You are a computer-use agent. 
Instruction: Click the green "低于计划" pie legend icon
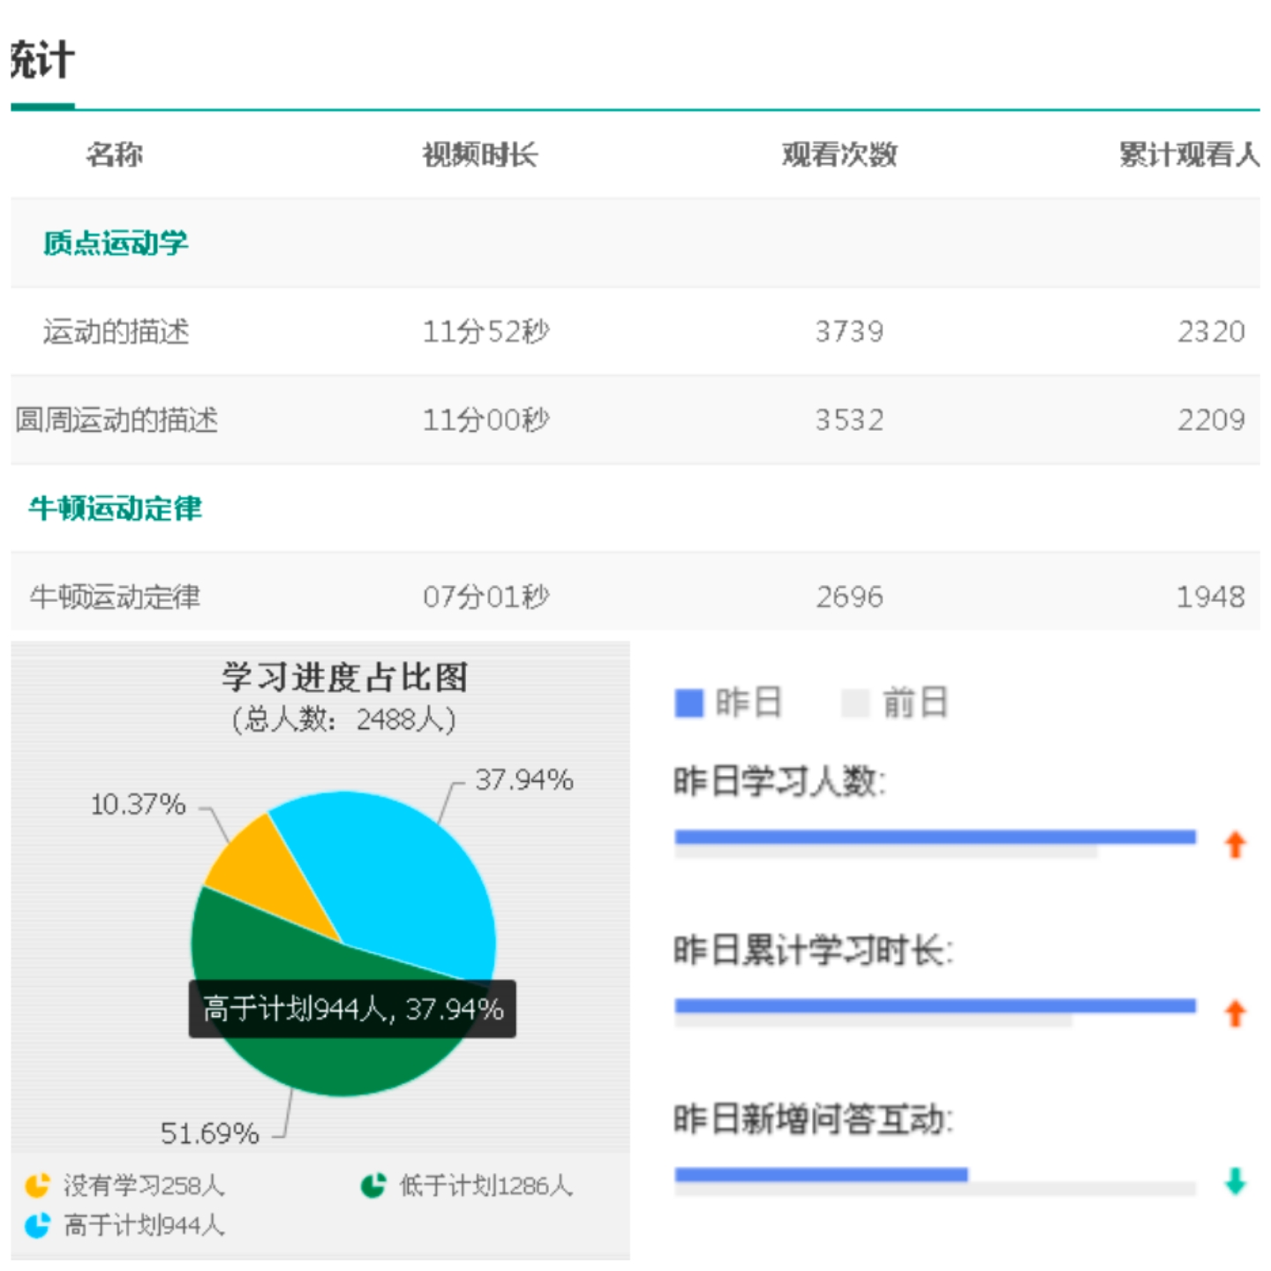click(371, 1187)
